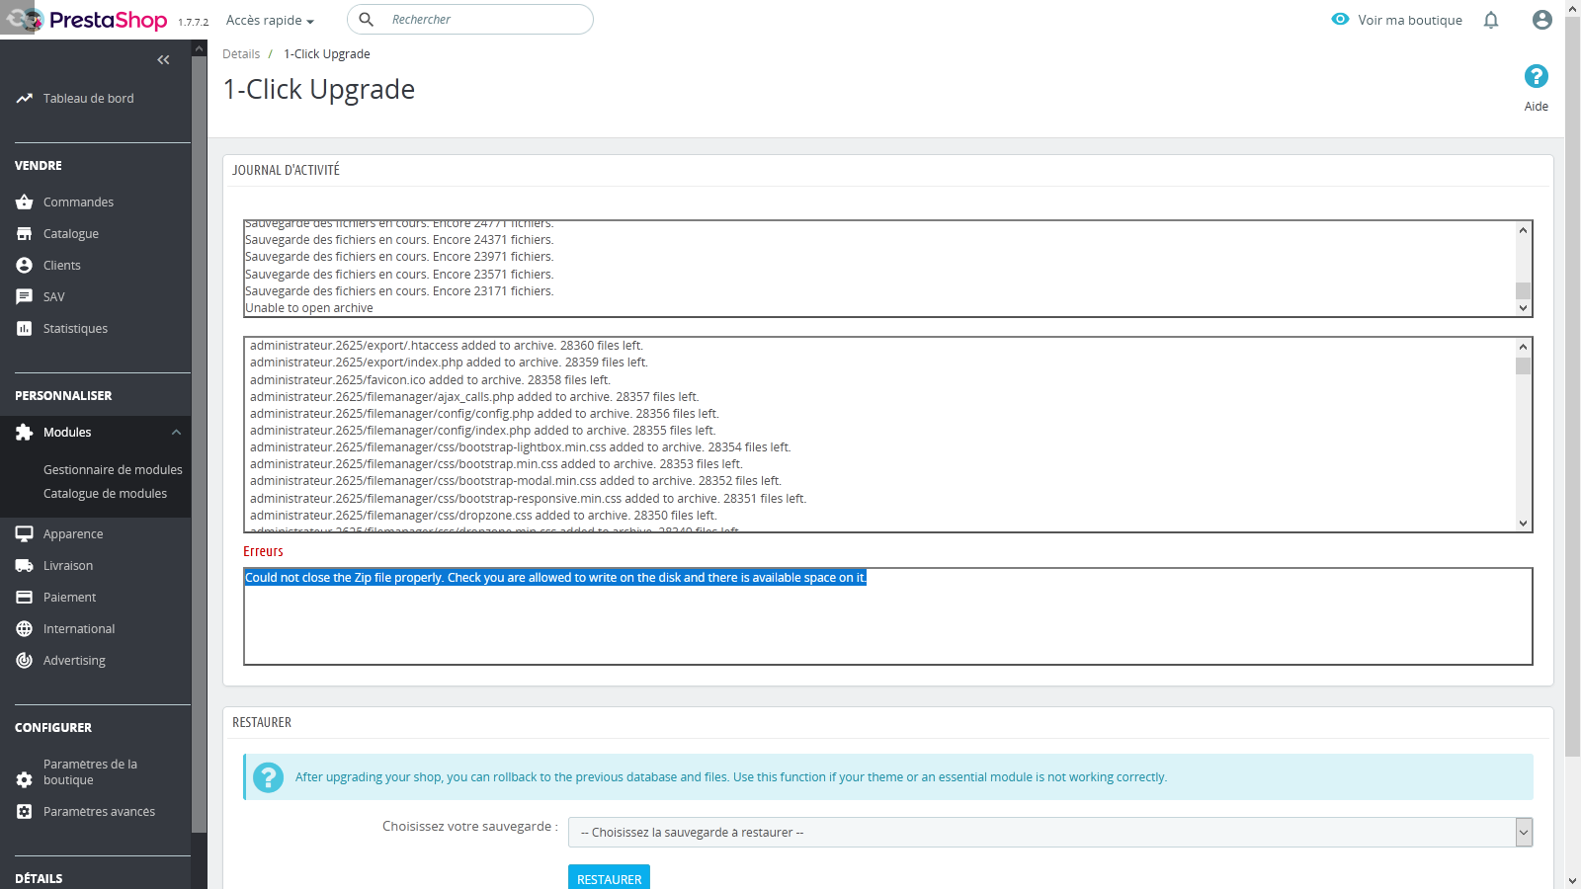The image size is (1581, 889).
Task: Click the Paramètres de la boutique gear icon
Action: tap(25, 780)
